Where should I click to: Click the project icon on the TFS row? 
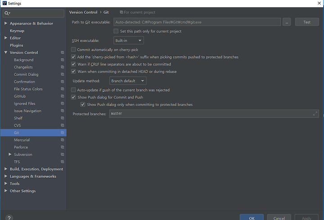[63, 162]
